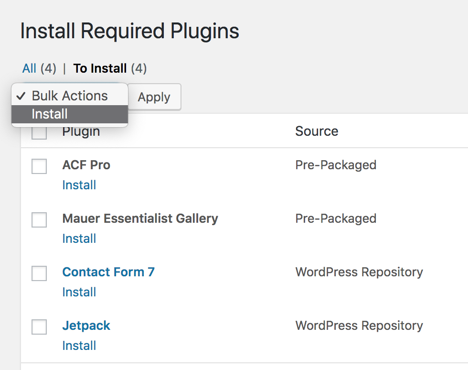Check the ACF Pro checkbox
This screenshot has height=370, width=468.
coord(39,166)
